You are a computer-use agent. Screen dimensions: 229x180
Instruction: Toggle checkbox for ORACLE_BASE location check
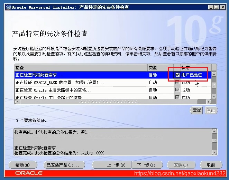click(177, 83)
